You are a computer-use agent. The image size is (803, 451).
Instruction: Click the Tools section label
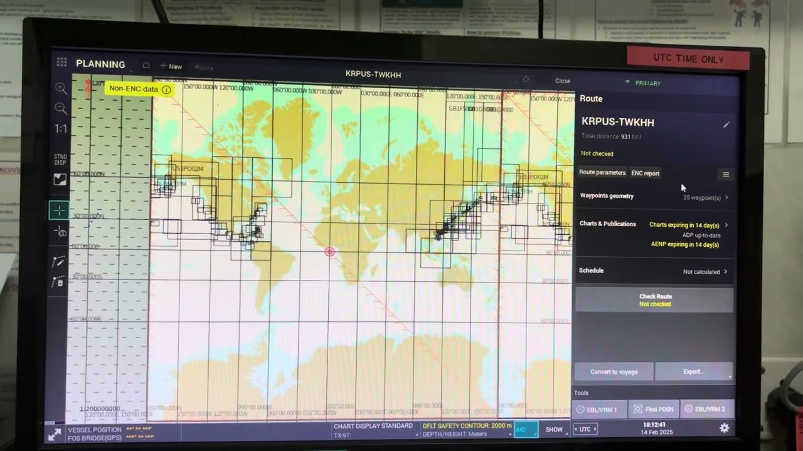581,393
